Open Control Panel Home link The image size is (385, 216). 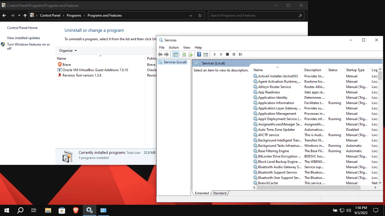22,28
